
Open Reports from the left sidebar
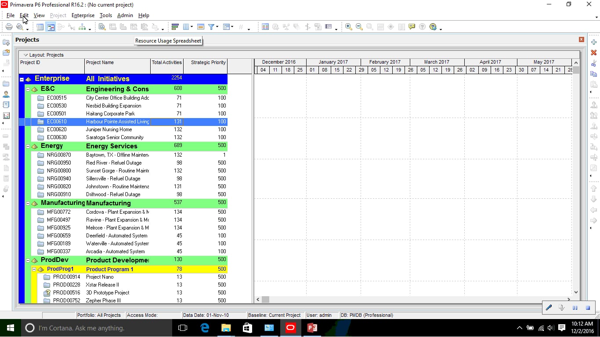point(6,105)
